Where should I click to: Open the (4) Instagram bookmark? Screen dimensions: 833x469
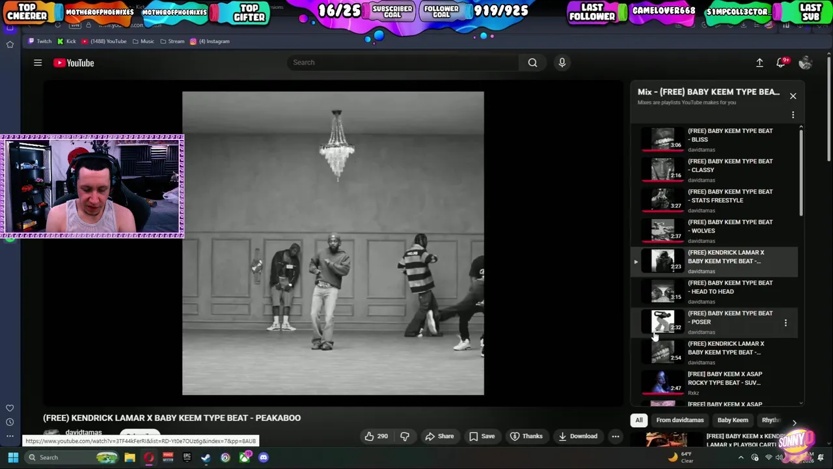(210, 41)
